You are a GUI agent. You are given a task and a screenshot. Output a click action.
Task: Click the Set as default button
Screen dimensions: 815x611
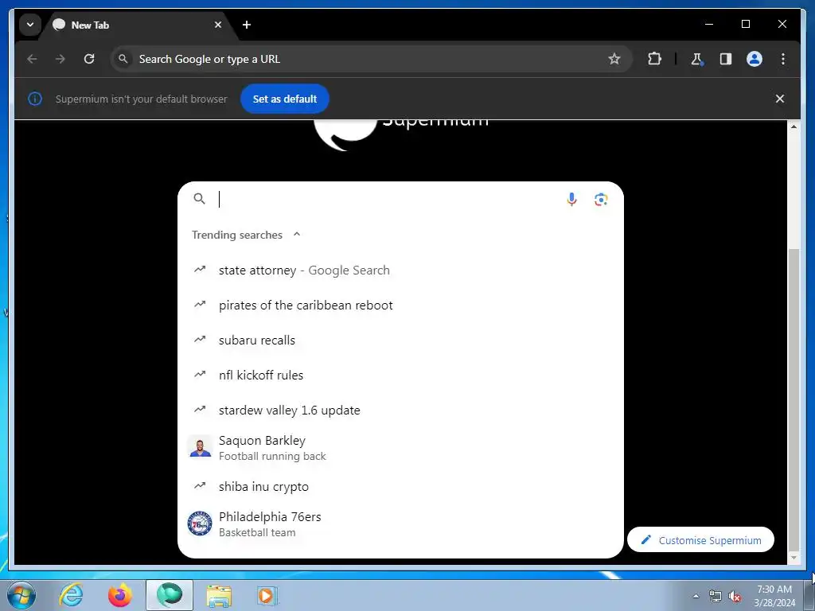[x=285, y=99]
